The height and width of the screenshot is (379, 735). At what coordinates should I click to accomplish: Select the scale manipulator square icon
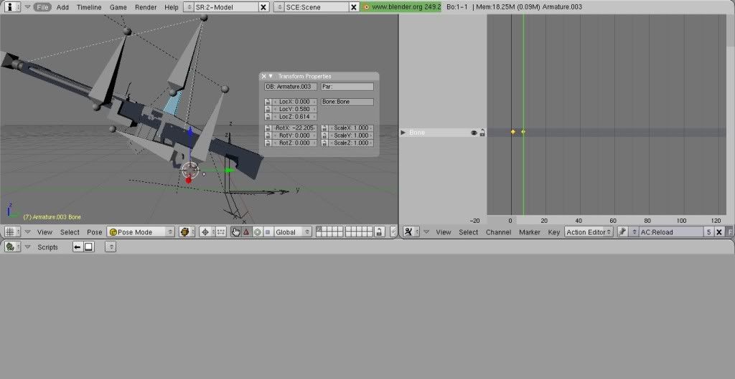point(268,232)
